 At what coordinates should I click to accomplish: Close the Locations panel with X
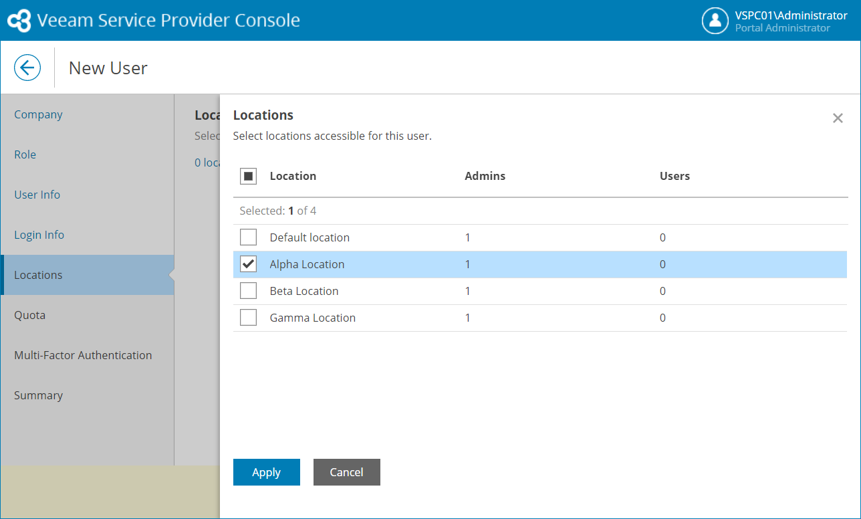coord(838,118)
